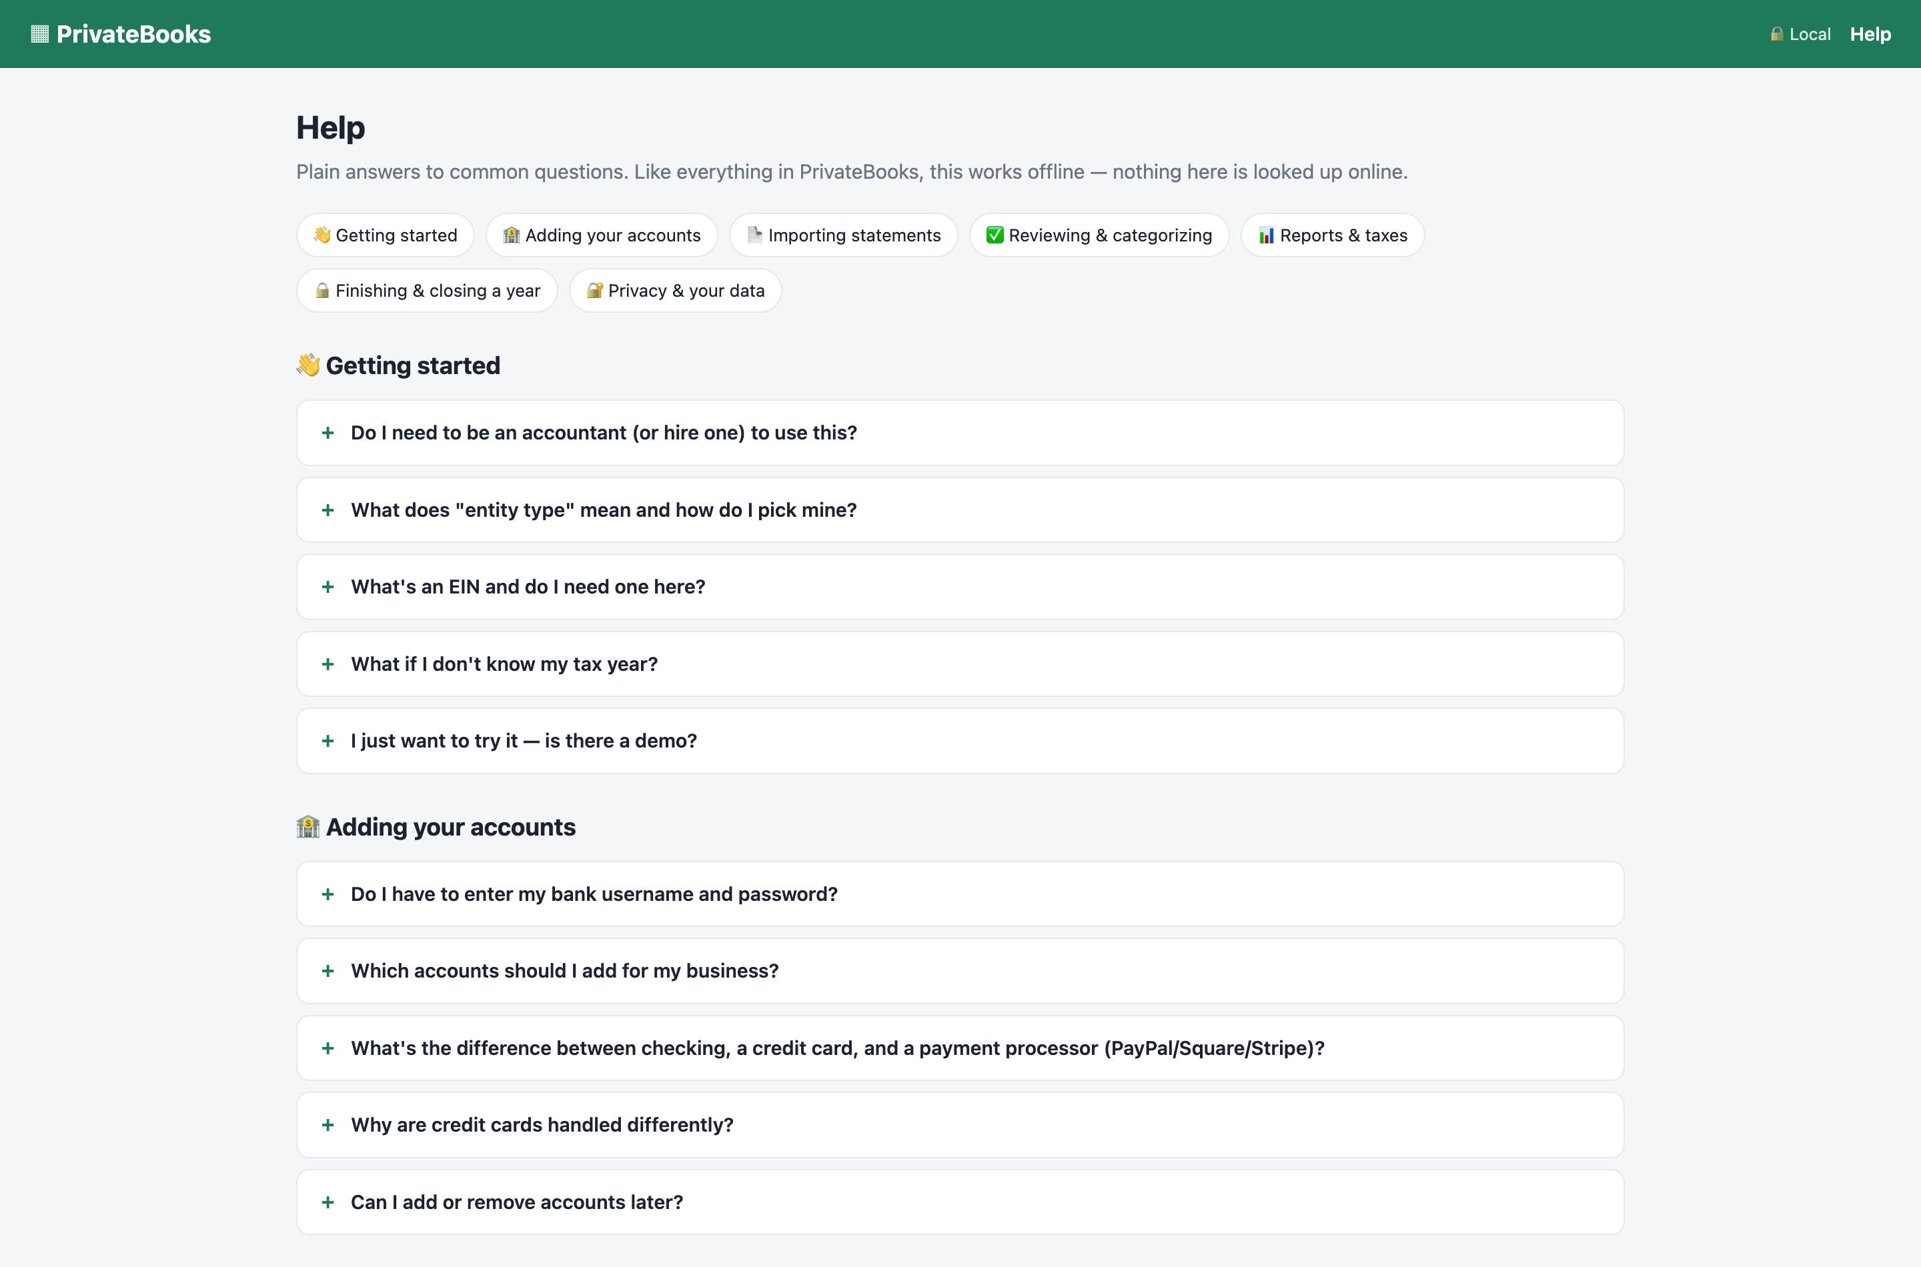Image resolution: width=1921 pixels, height=1267 pixels.
Task: Expand 'Which accounts should I add' question
Action: coord(960,970)
